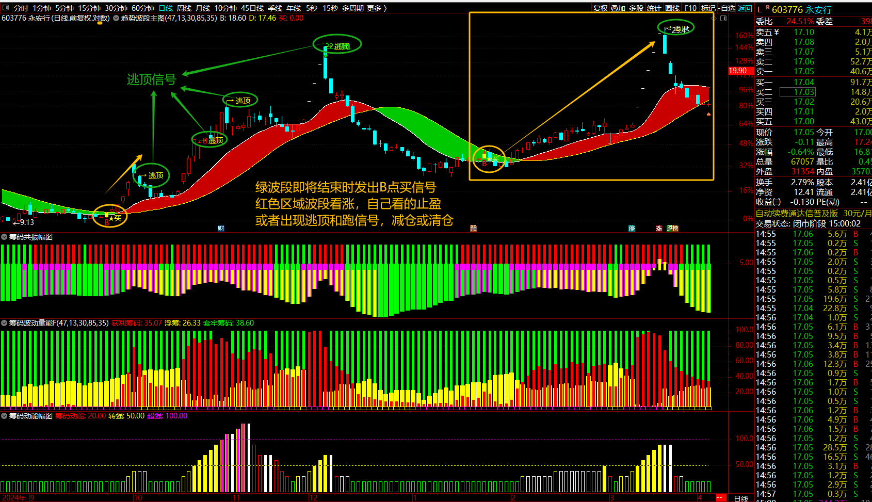Expand 筹码共振幅图 indicator dropdown

(4, 237)
